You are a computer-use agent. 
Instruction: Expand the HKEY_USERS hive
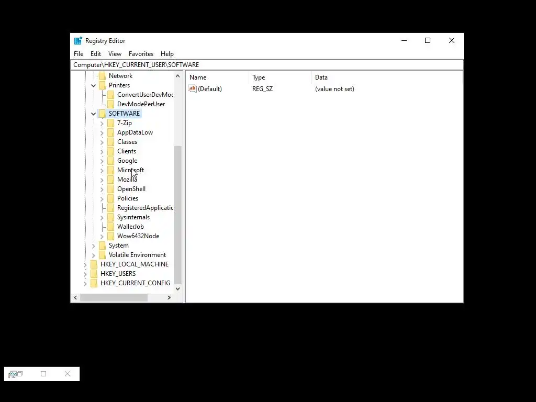pyautogui.click(x=85, y=274)
